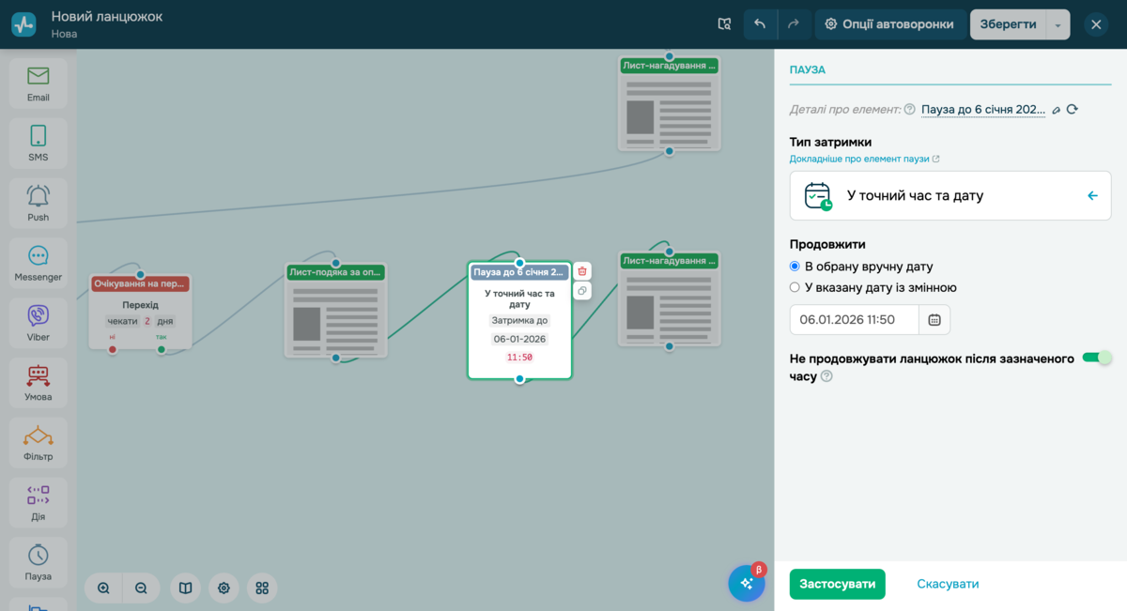Reset element name with refresh icon
The height and width of the screenshot is (611, 1127).
point(1072,109)
